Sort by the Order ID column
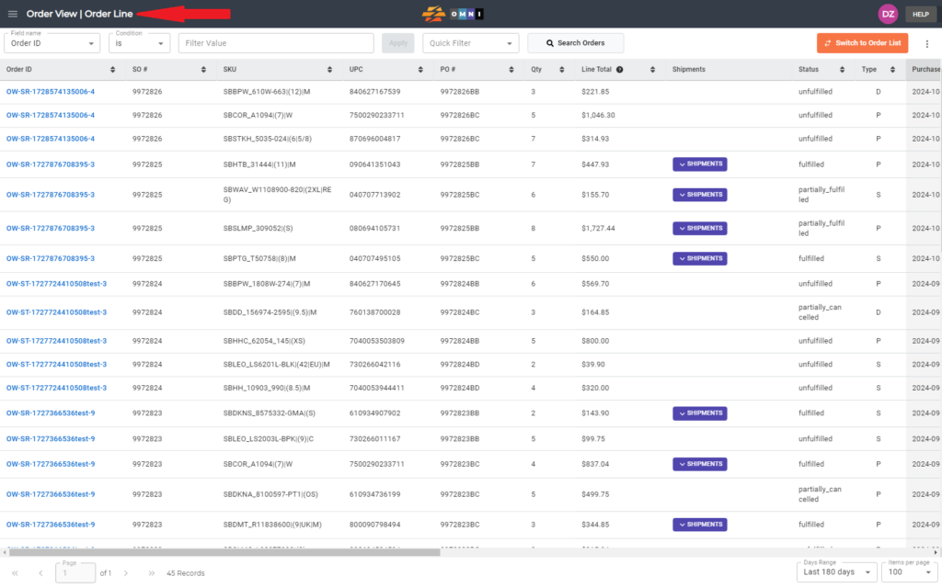This screenshot has width=942, height=588. [113, 70]
